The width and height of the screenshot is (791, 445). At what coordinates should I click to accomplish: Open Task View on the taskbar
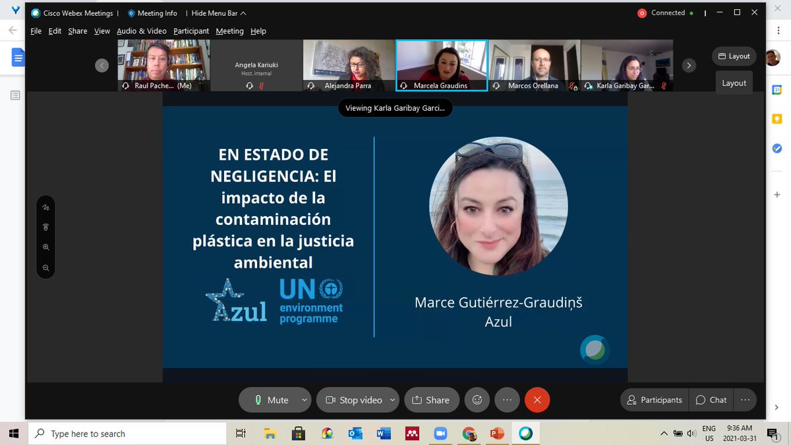coord(241,433)
